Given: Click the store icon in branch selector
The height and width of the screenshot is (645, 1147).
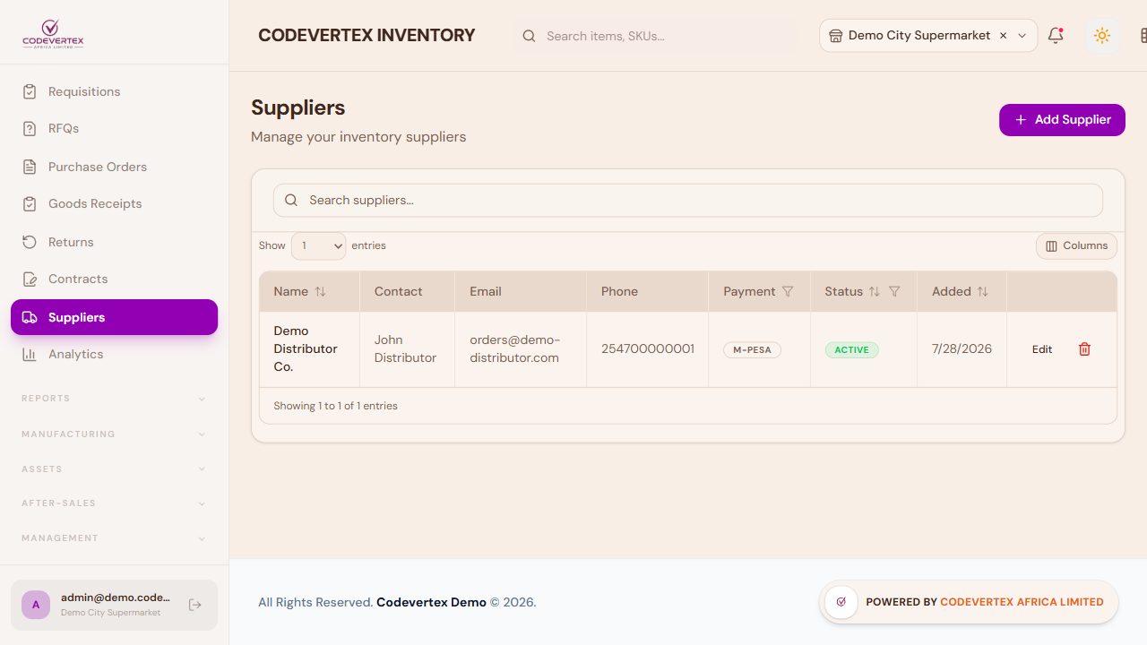Looking at the screenshot, I should [835, 36].
